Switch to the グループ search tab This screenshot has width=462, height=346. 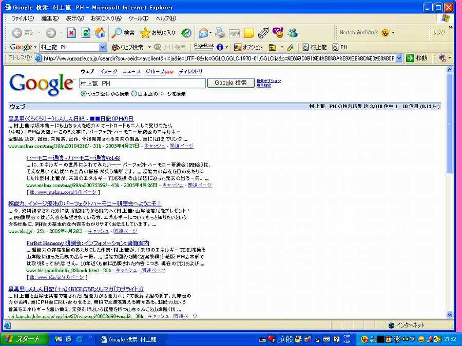point(155,71)
